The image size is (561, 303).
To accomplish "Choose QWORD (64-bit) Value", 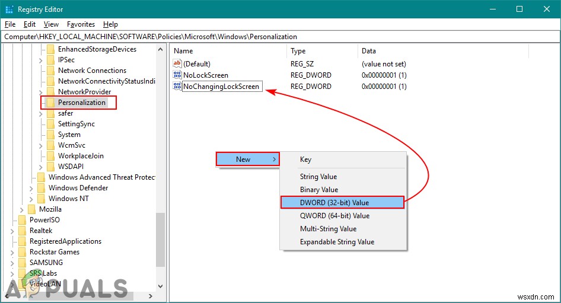I will tap(343, 216).
